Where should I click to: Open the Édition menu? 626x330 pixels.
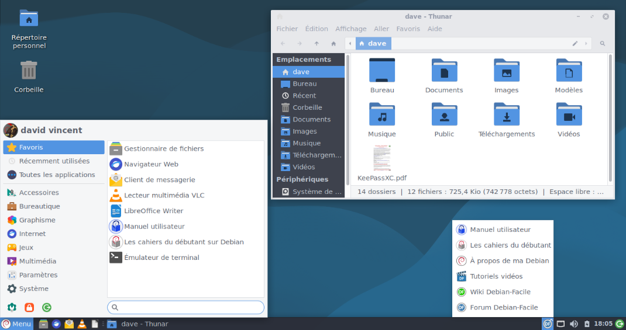[317, 29]
